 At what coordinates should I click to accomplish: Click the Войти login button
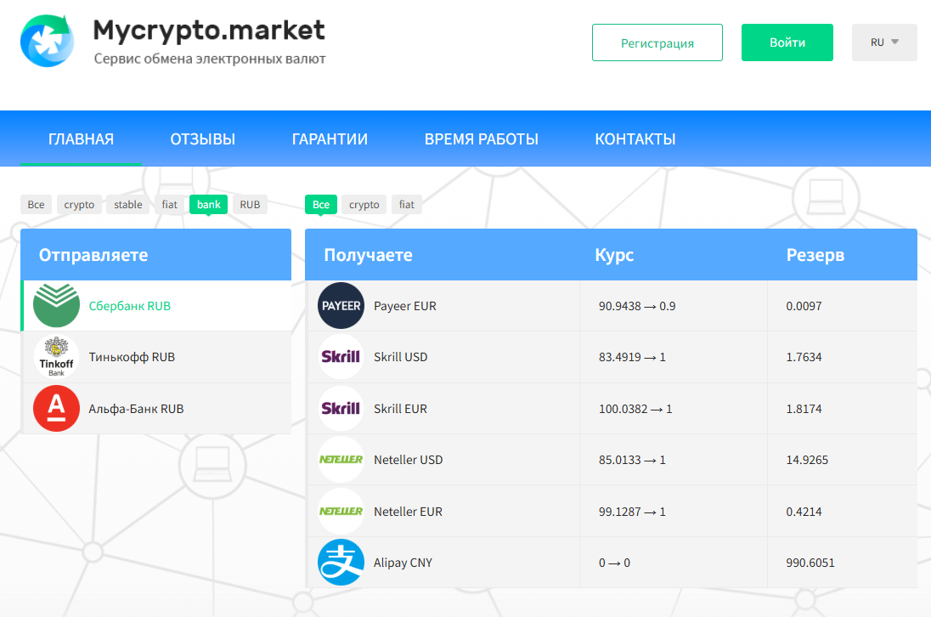[x=787, y=42]
